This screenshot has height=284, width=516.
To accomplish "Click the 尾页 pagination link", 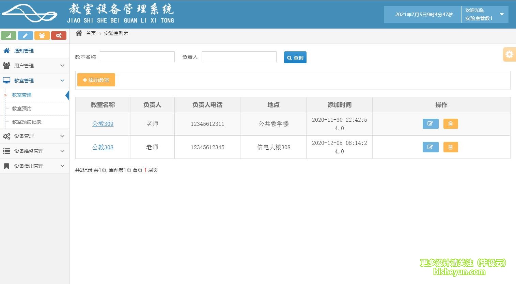I will click(153, 170).
